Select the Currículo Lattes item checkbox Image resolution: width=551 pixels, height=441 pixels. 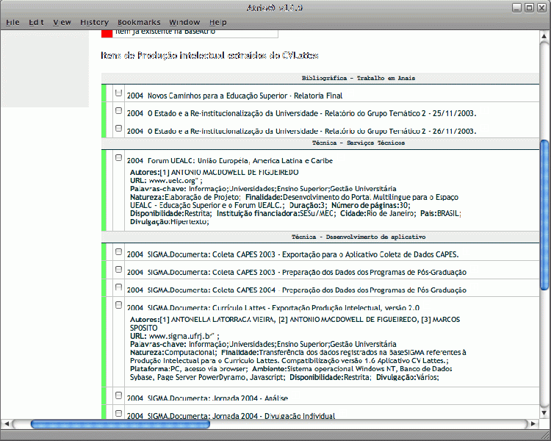point(119,304)
